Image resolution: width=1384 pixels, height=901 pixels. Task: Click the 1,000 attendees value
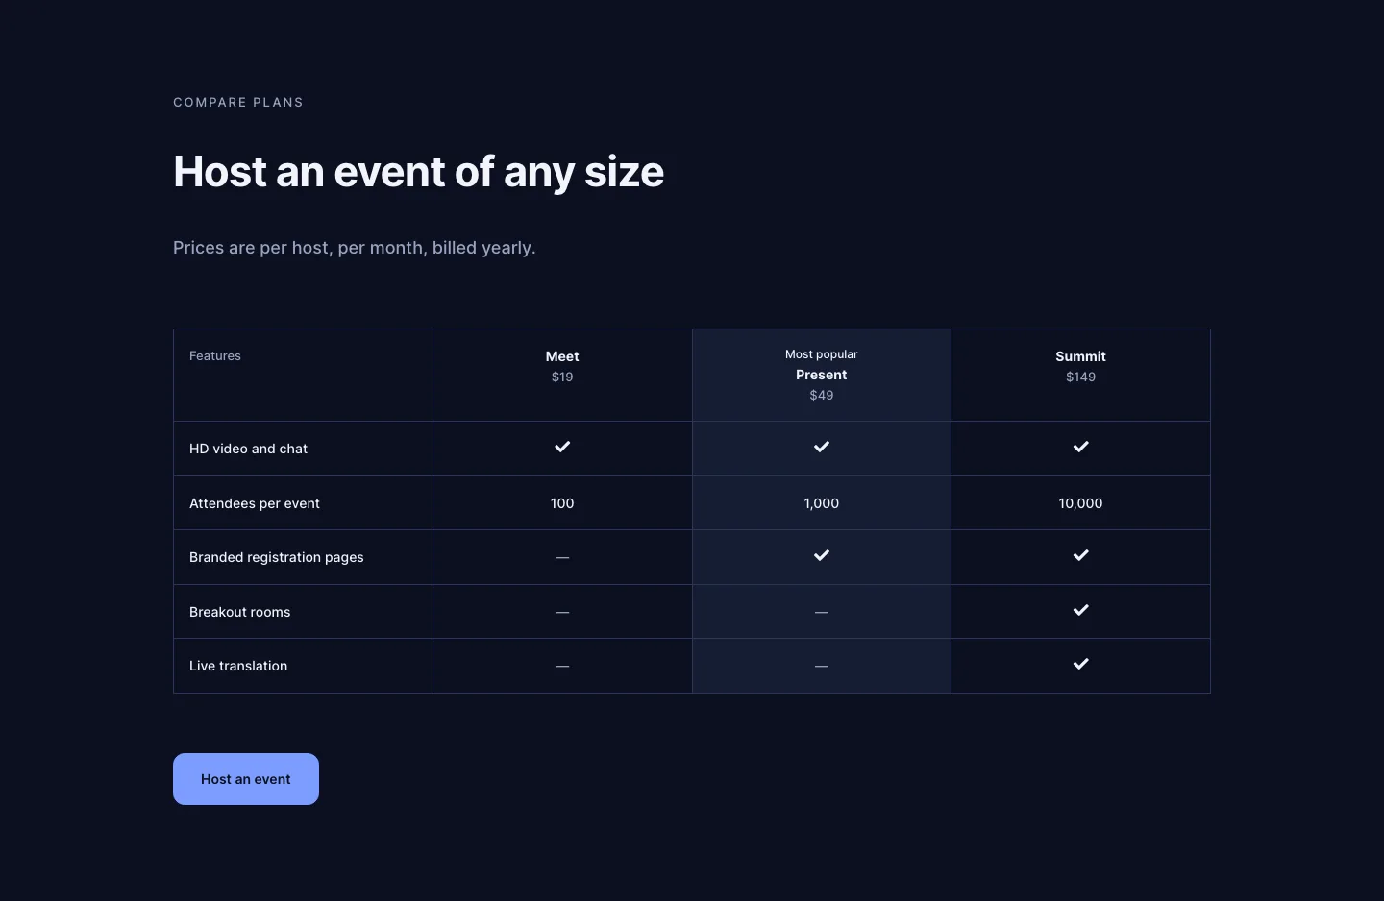point(822,503)
